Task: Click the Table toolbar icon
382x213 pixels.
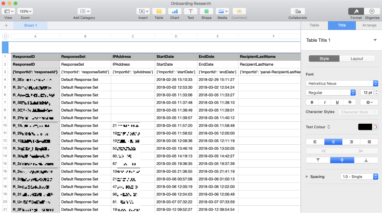Action: [x=159, y=11]
